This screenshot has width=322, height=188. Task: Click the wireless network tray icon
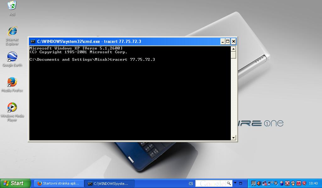pyautogui.click(x=270, y=183)
